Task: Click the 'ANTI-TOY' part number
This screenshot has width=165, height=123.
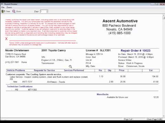Action: (27, 82)
